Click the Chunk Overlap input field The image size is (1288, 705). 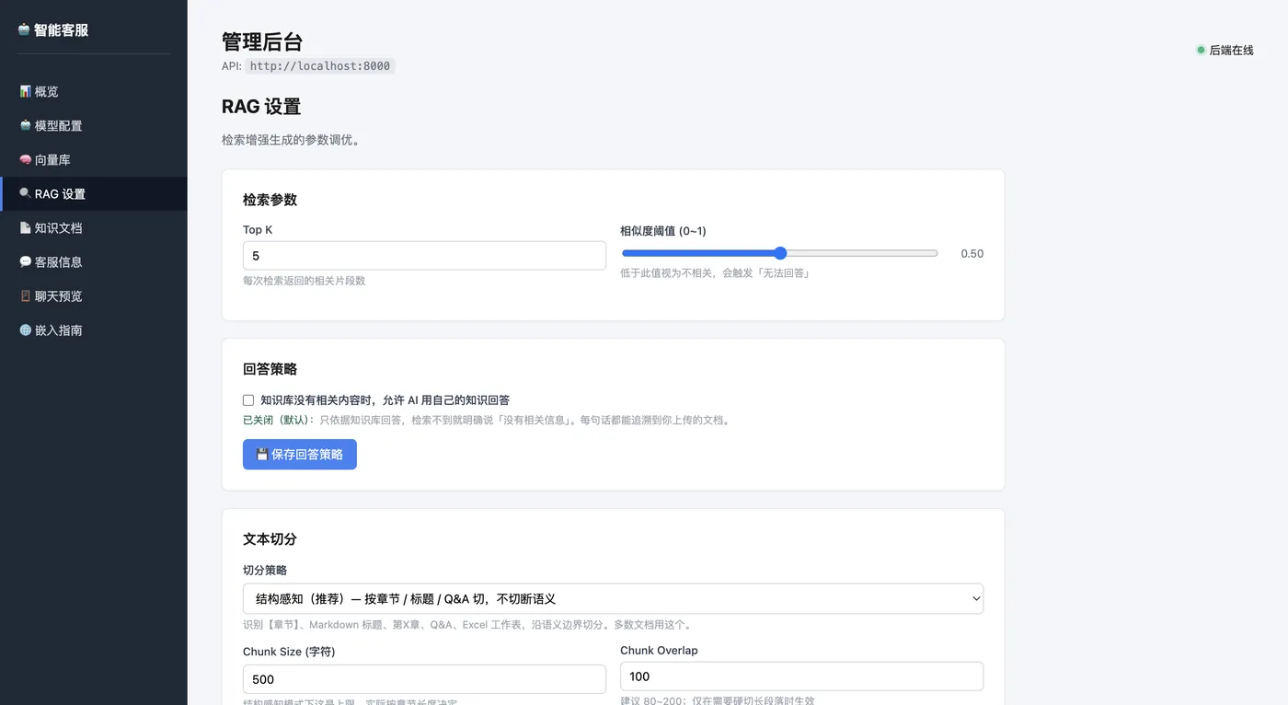pos(801,676)
